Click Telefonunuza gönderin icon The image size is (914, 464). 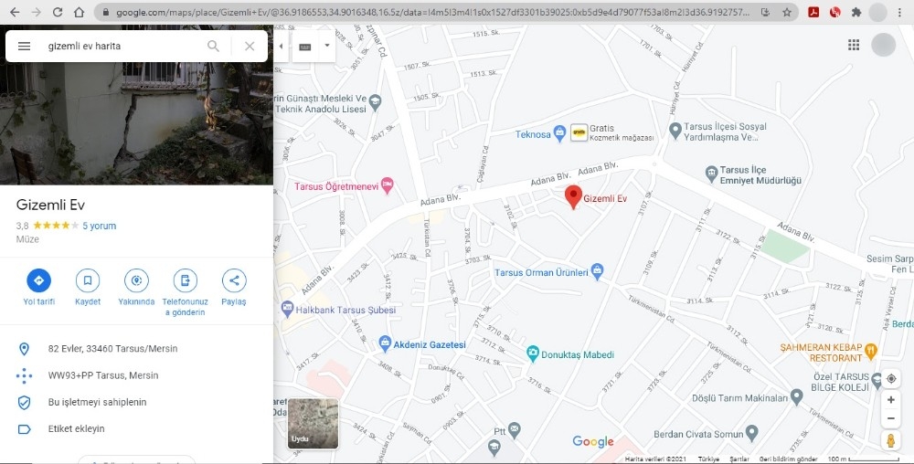click(x=185, y=280)
